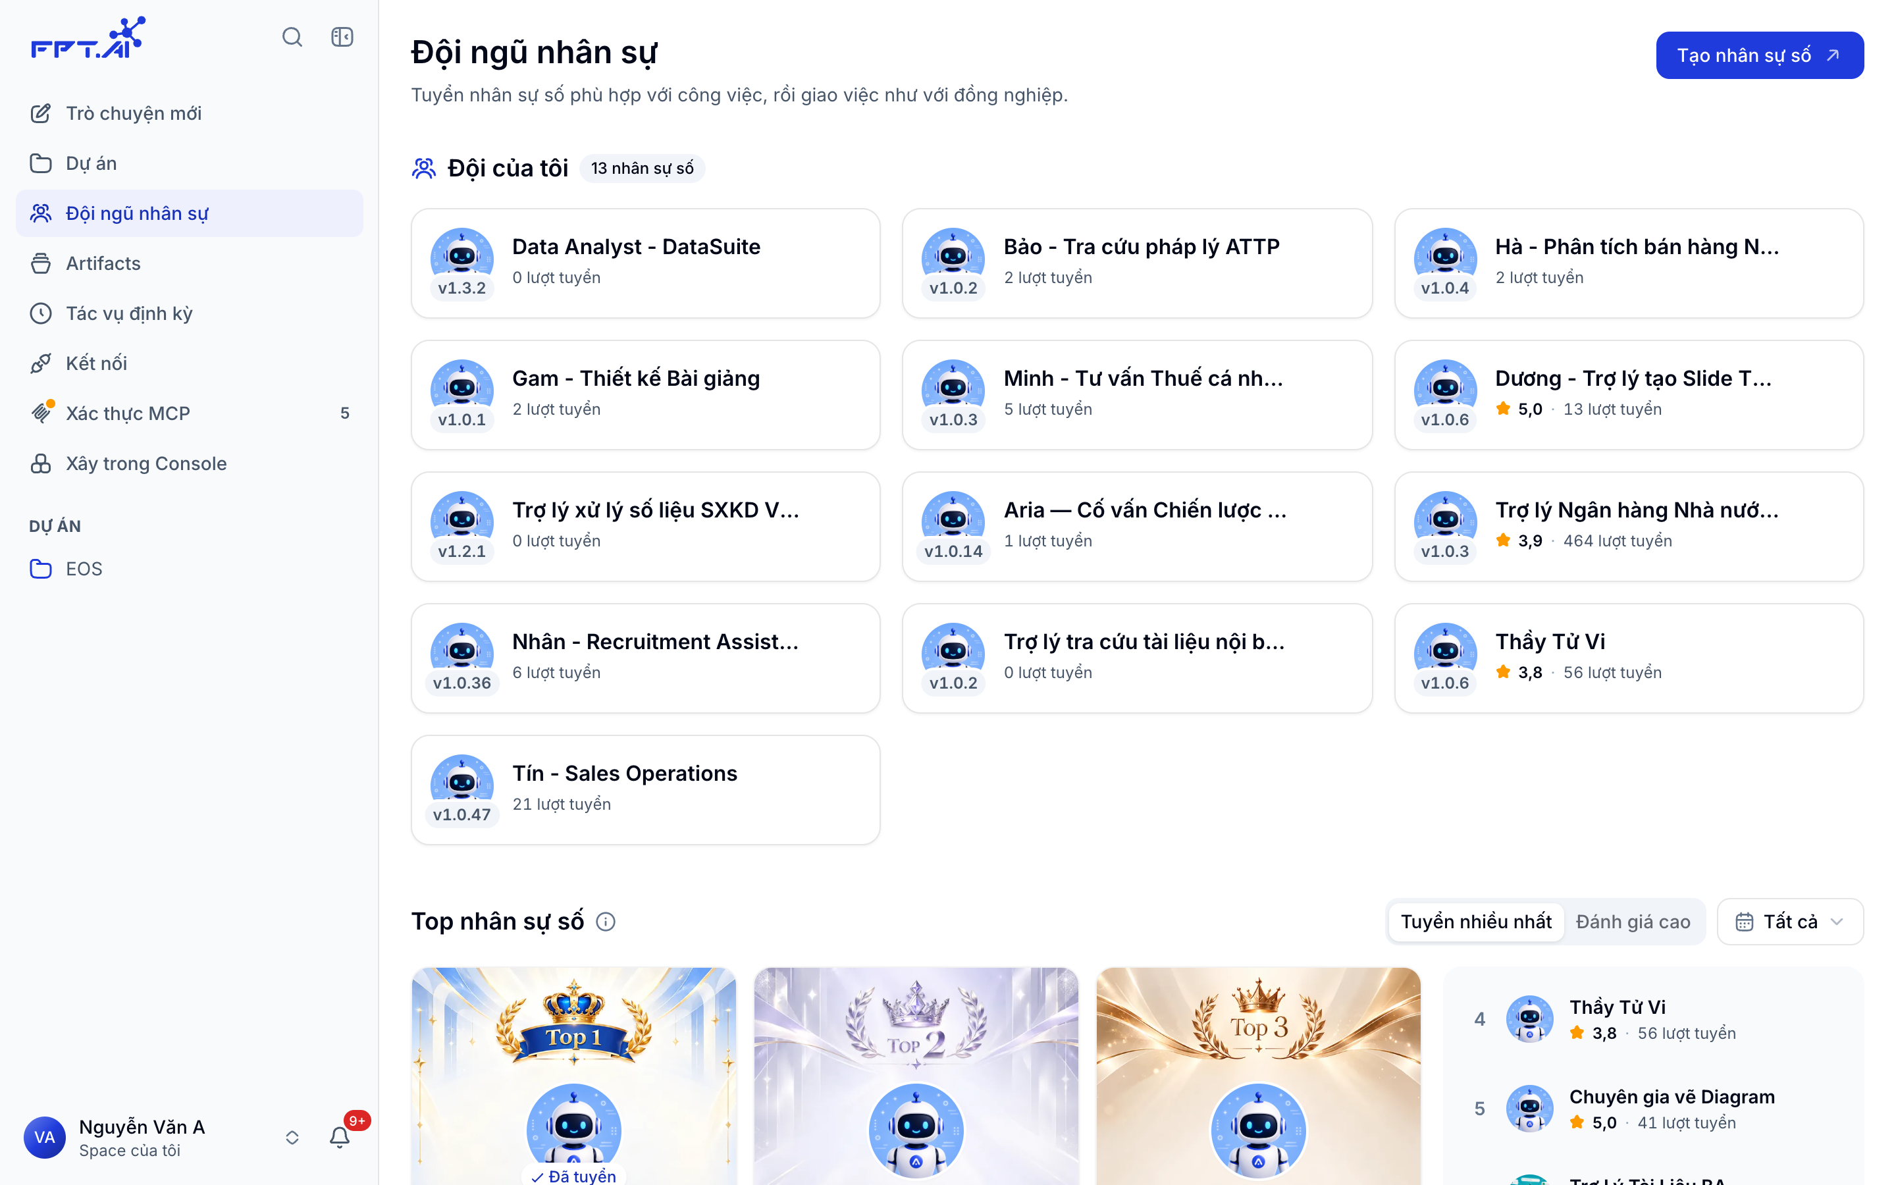Switch to Tuyển nhiều nhất tab

[x=1476, y=922]
